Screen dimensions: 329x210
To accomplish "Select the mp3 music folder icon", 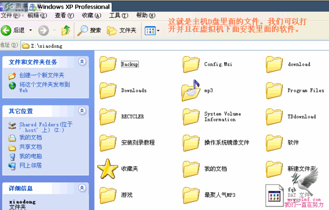I will [x=191, y=91].
